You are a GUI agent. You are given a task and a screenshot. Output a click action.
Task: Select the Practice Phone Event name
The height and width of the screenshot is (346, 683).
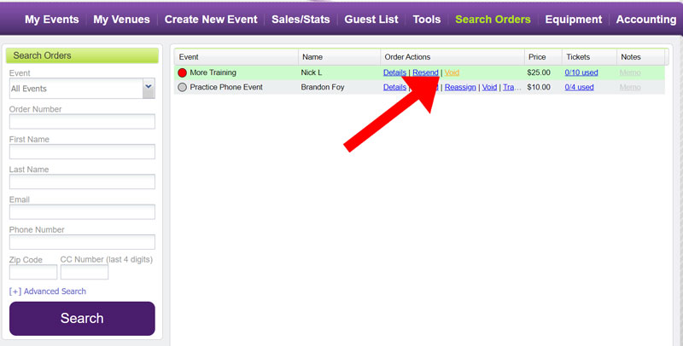pyautogui.click(x=226, y=87)
